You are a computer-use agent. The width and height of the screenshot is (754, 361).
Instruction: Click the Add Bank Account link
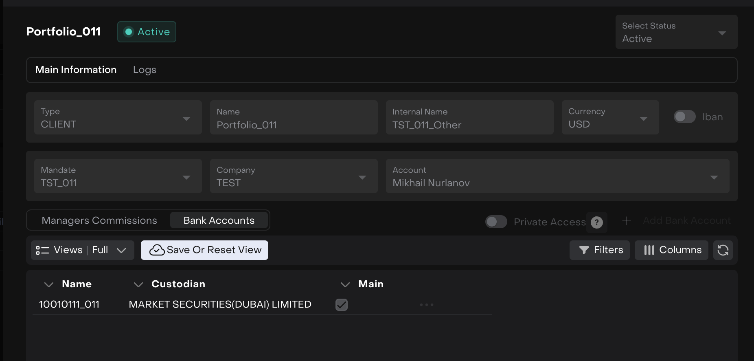pos(686,221)
